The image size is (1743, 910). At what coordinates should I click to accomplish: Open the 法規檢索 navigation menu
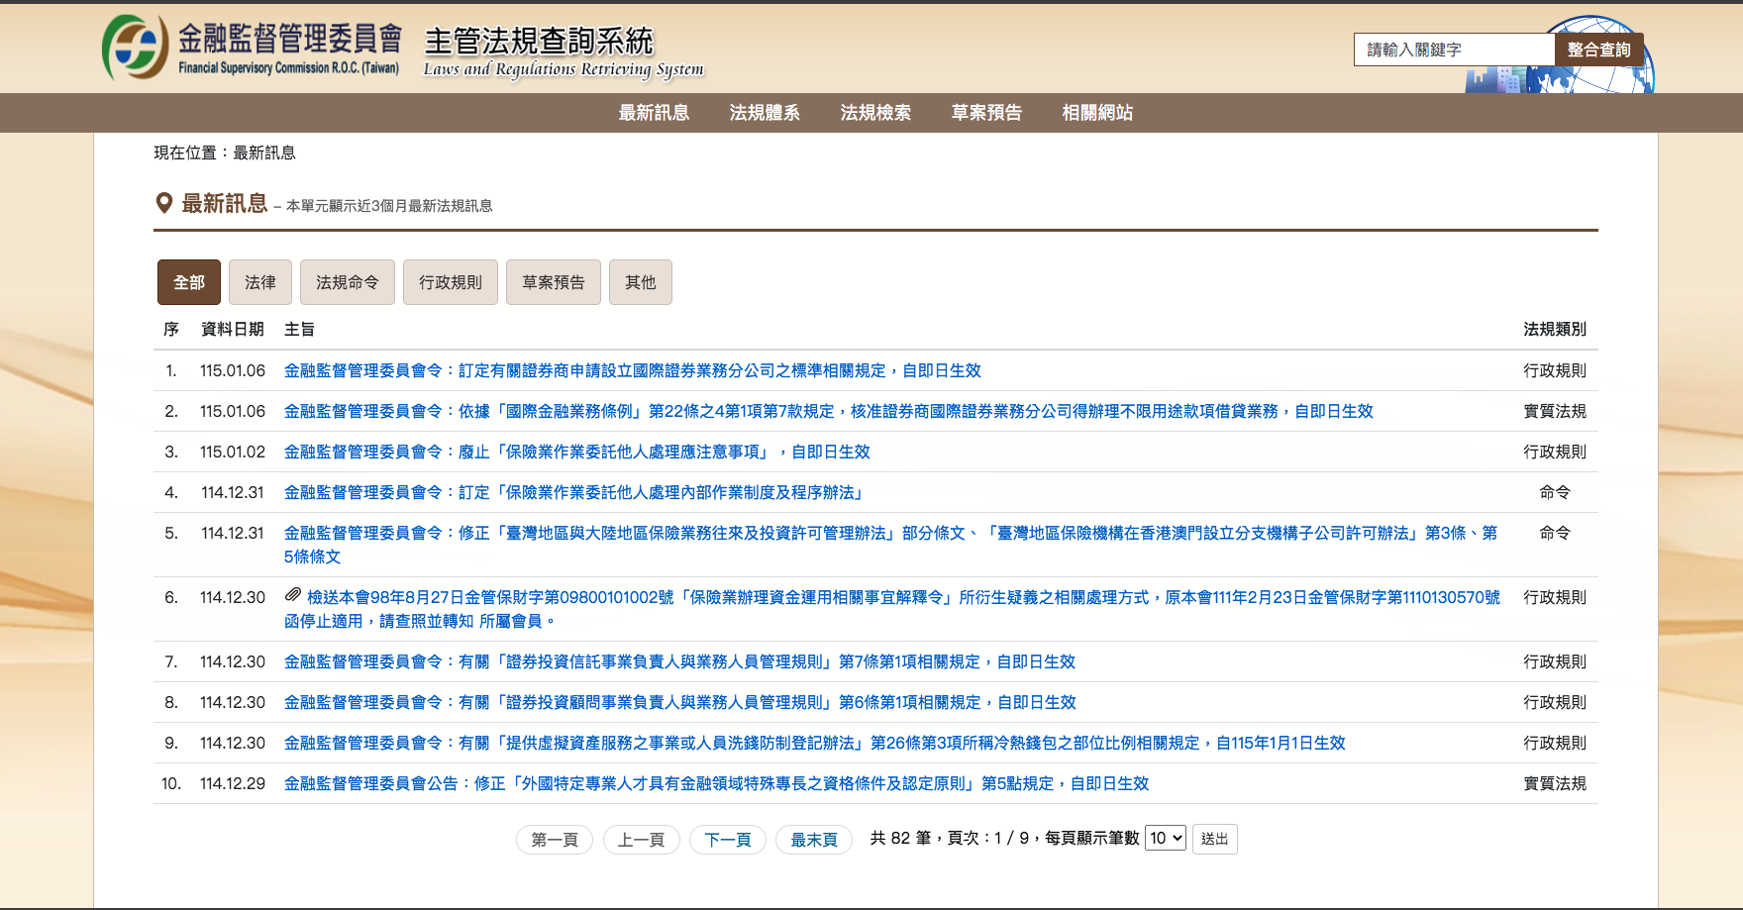pyautogui.click(x=875, y=113)
